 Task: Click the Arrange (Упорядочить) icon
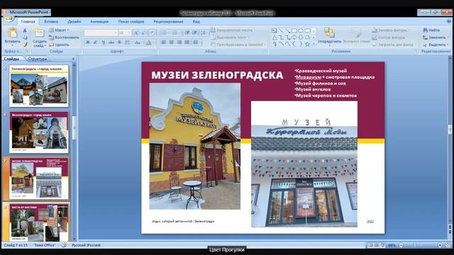coord(329,33)
